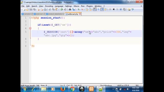Open the Language menu
This screenshot has height=92, width=164.
[x=59, y=6]
